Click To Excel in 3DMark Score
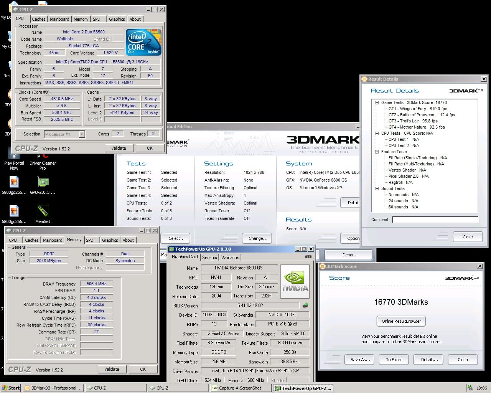The height and width of the screenshot is (393, 491). pyautogui.click(x=394, y=360)
